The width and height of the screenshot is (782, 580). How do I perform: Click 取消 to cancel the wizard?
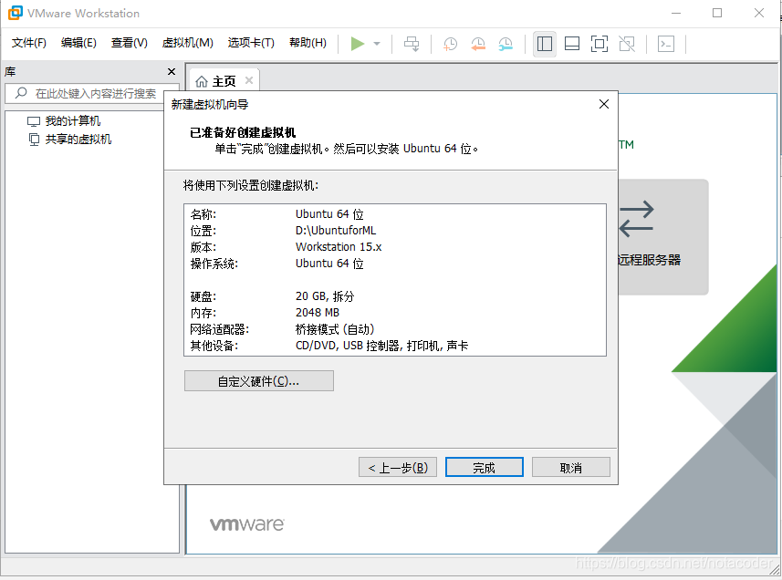[571, 468]
